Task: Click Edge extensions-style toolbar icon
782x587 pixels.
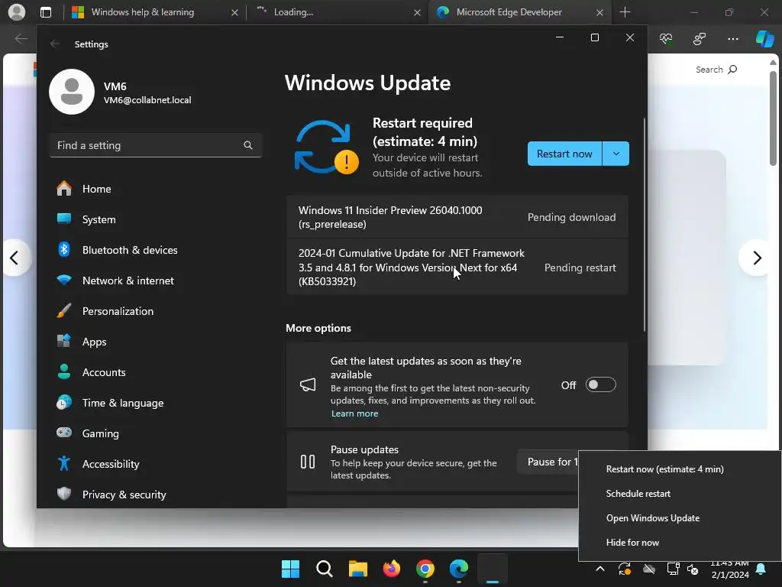Action: tap(700, 38)
